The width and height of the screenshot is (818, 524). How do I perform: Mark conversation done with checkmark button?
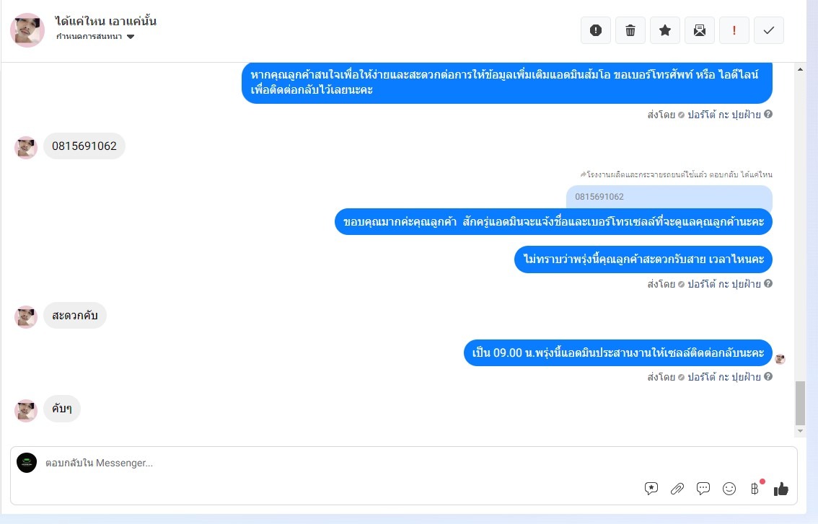coord(769,30)
